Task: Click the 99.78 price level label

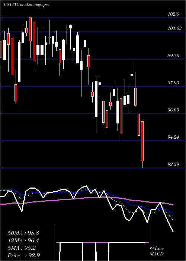Action: [173, 56]
